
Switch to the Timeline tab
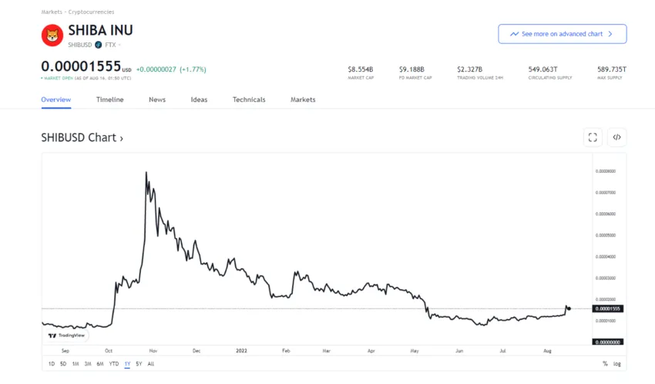pyautogui.click(x=110, y=99)
